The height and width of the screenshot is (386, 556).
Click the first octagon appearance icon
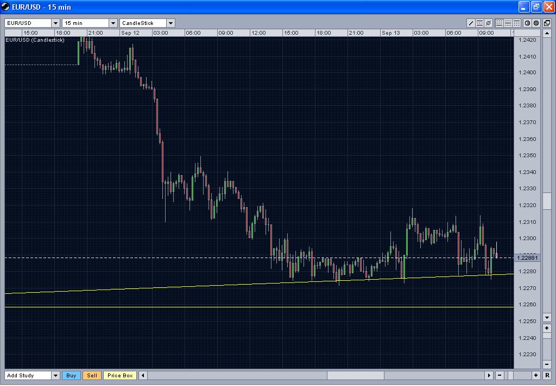(x=527, y=23)
